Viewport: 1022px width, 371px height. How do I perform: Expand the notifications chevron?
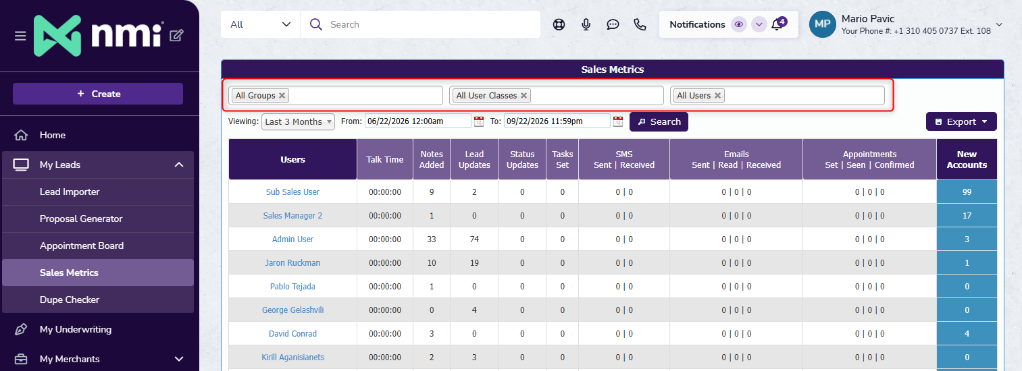[759, 24]
